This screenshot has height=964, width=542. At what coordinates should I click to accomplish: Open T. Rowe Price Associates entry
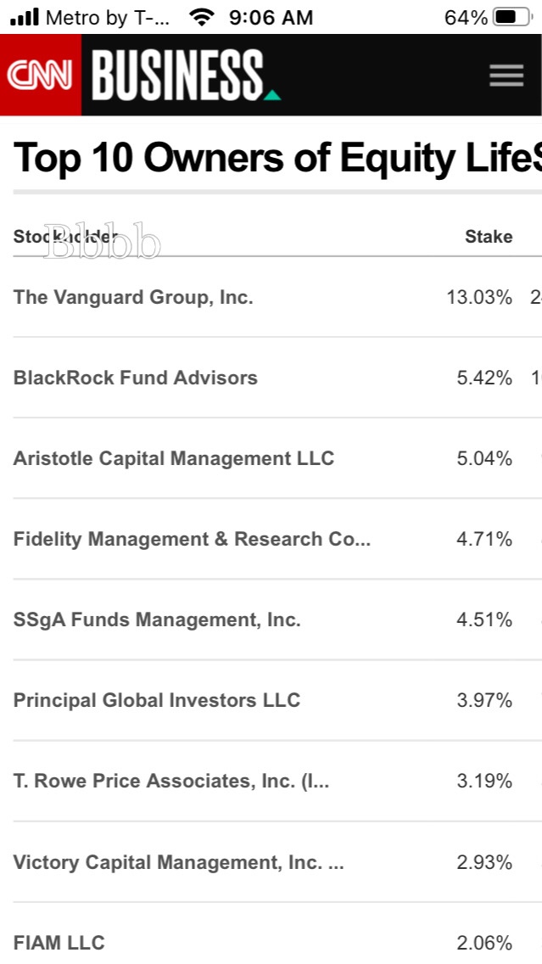(x=171, y=781)
